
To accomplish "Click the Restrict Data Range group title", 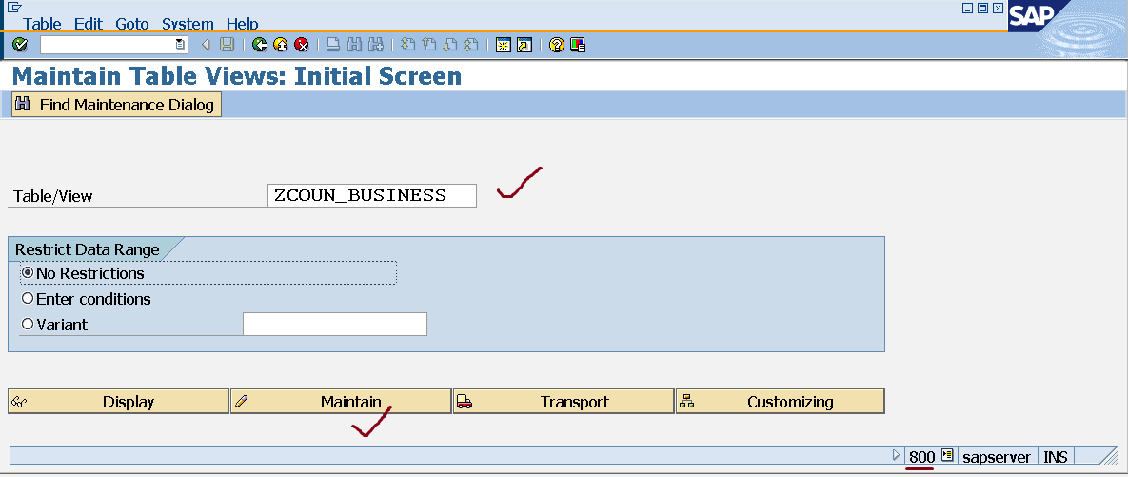I will coord(88,249).
